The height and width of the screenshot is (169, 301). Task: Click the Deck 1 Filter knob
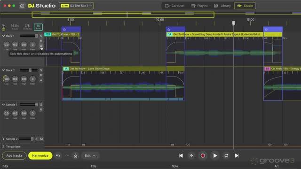(x=32, y=45)
